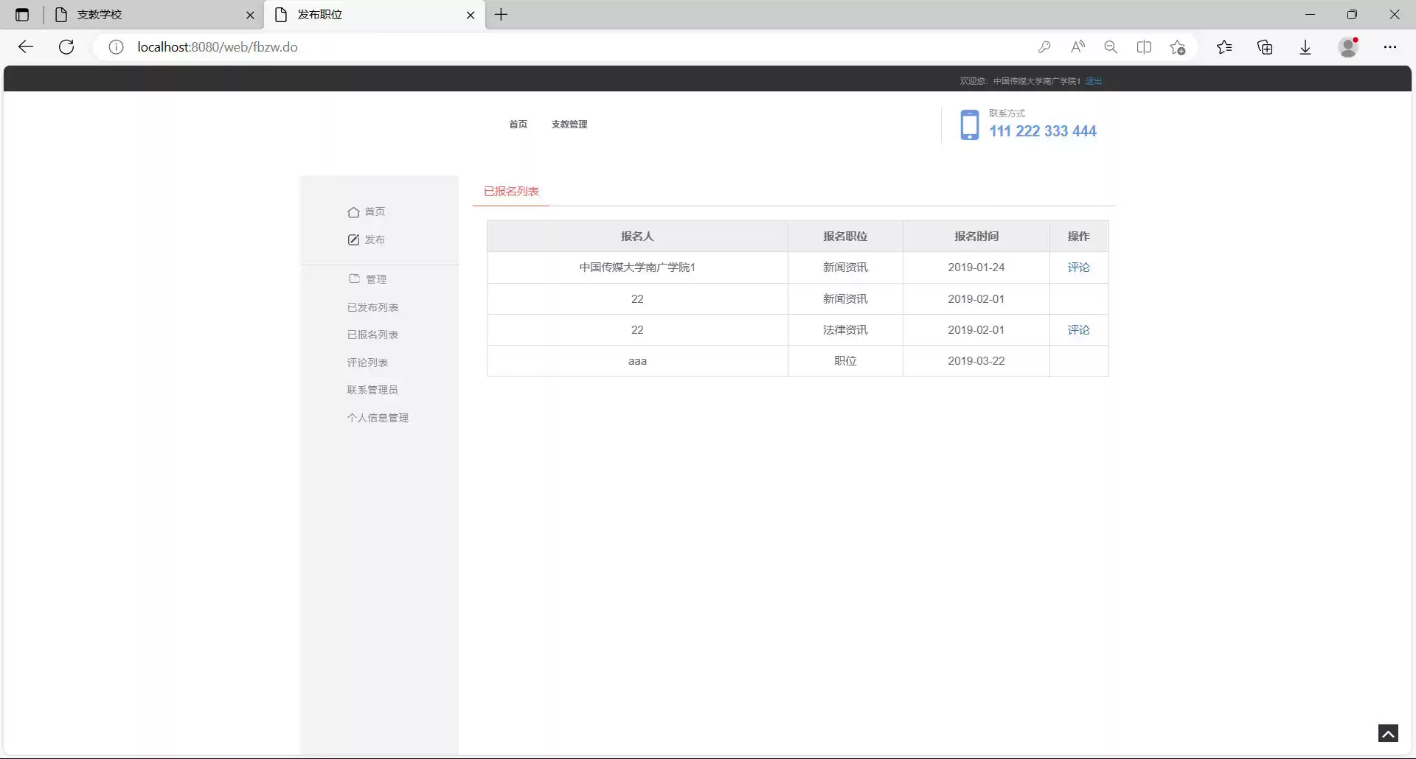Click the 操作 column header
Screen dimensions: 1416x759
(x=1078, y=237)
